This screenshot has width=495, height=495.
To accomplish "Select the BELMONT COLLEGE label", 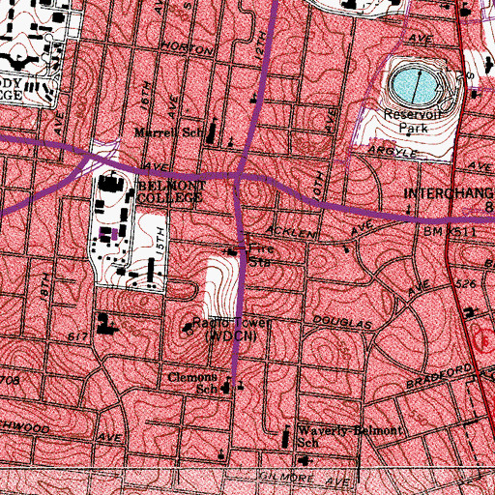I will 171,191.
